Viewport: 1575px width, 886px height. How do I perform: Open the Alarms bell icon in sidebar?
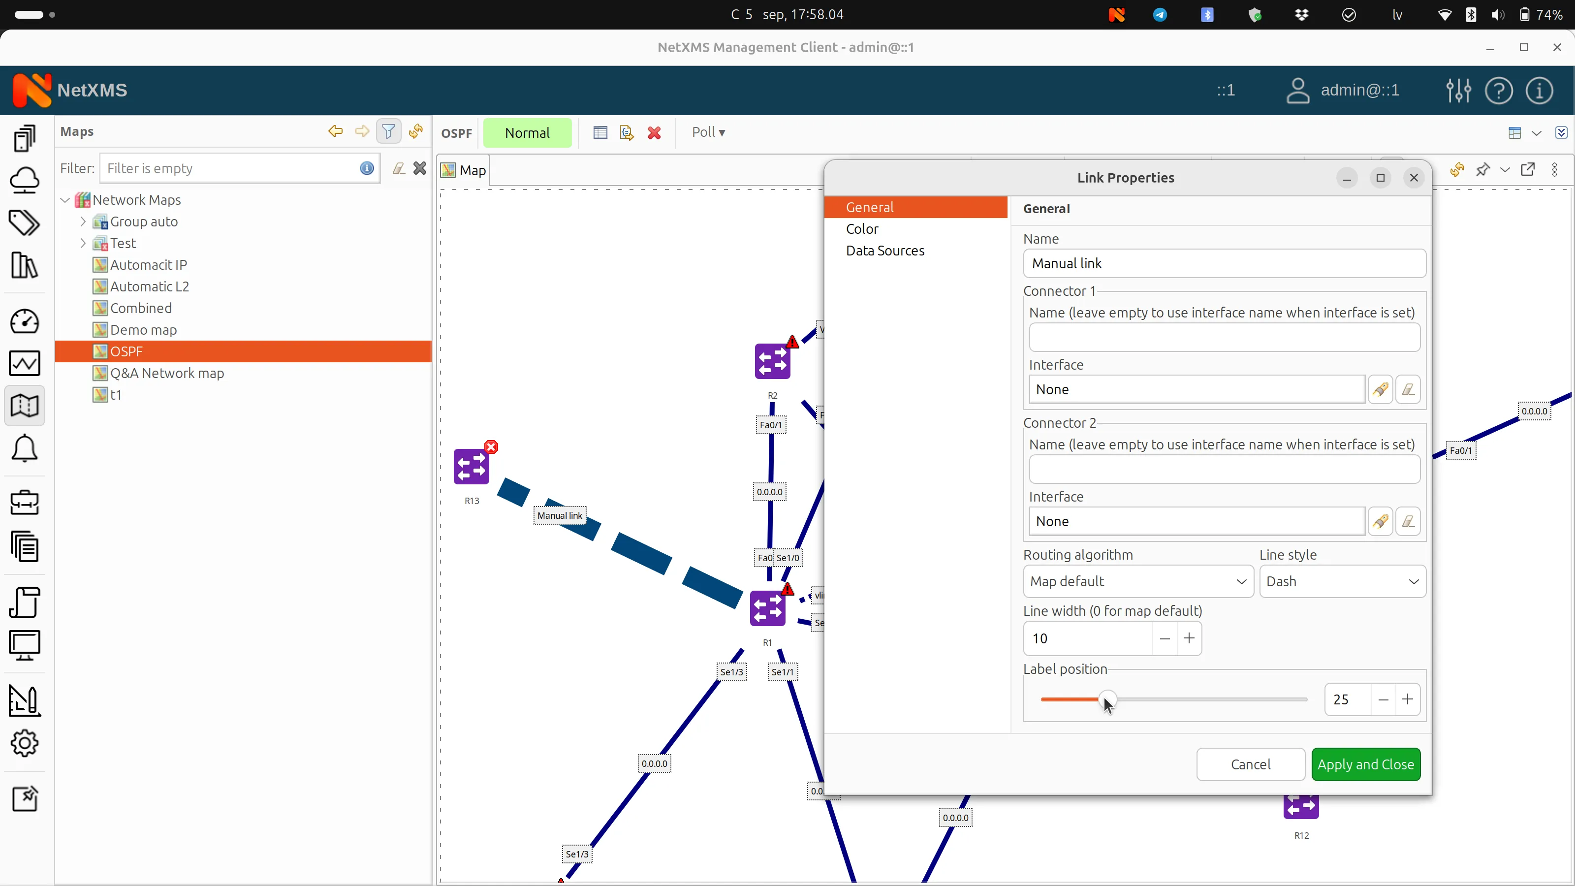pos(25,449)
